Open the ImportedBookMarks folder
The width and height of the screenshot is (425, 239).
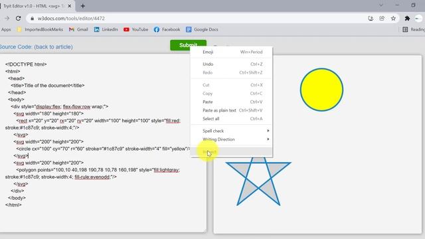point(40,29)
